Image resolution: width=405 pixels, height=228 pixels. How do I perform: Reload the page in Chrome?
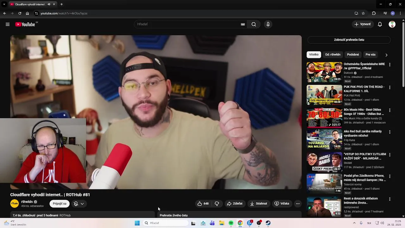tap(20, 13)
